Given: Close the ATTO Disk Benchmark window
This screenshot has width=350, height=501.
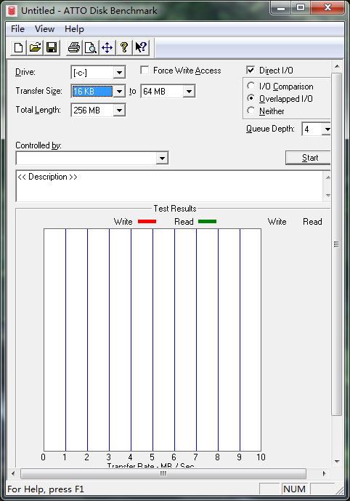Looking at the screenshot, I should pyautogui.click(x=327, y=8).
